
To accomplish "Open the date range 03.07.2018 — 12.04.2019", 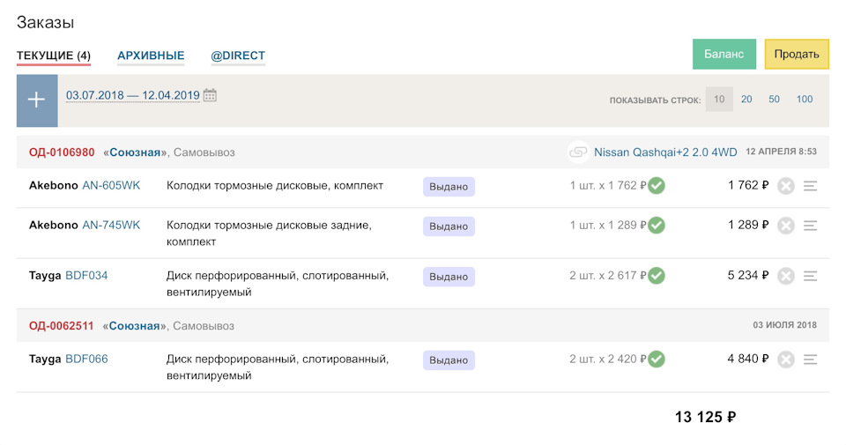I will point(133,95).
